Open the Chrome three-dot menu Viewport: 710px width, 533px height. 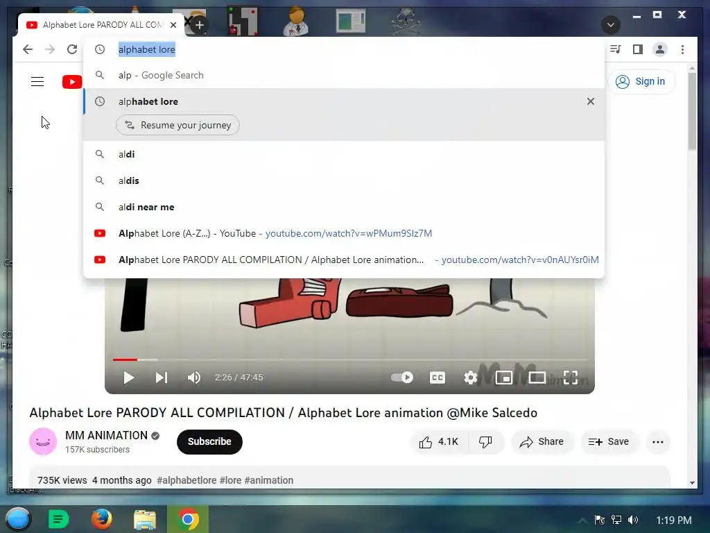682,49
